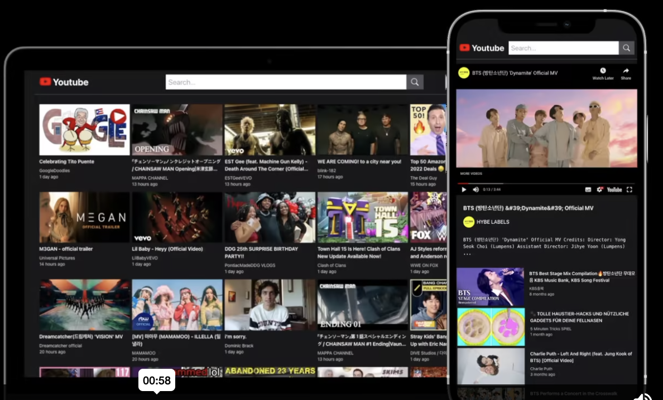The image size is (663, 400).
Task: Open HYBE LABELS channel link
Action: point(493,222)
